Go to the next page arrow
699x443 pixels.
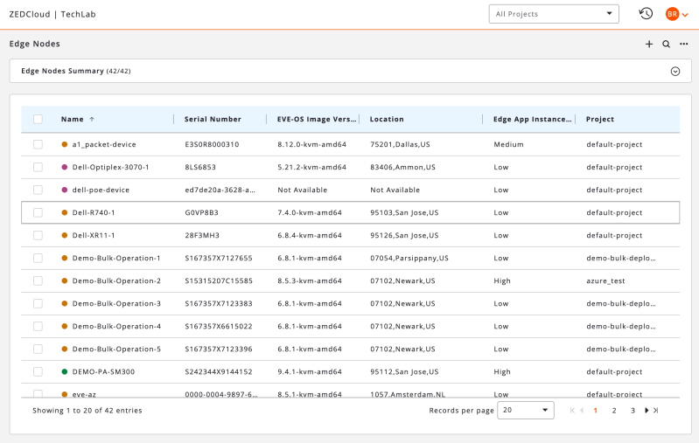point(647,411)
